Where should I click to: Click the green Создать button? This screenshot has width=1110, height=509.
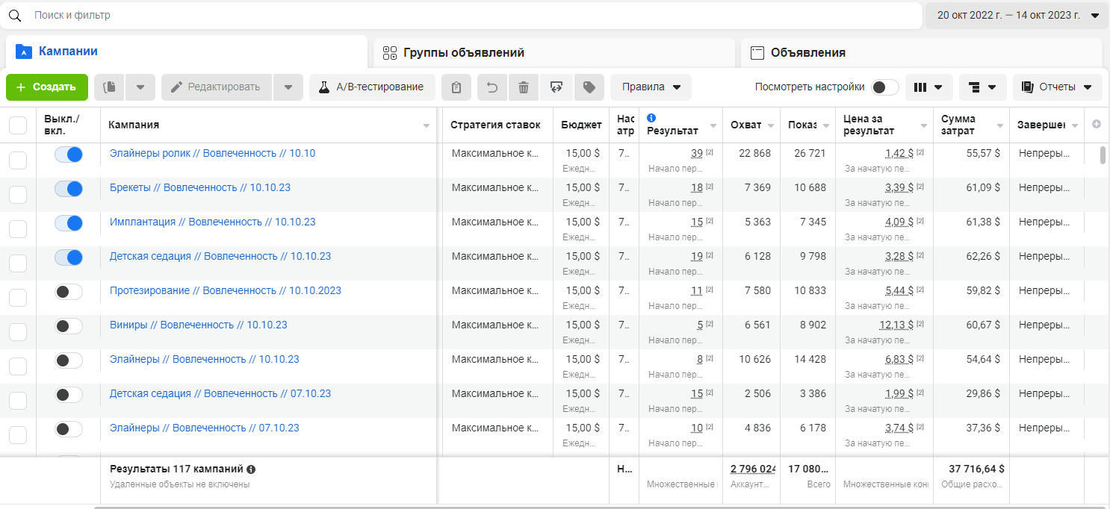[47, 87]
